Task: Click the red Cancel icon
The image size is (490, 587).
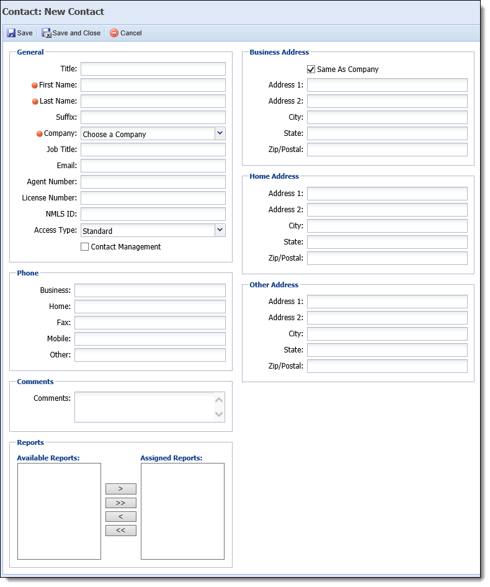Action: point(114,33)
